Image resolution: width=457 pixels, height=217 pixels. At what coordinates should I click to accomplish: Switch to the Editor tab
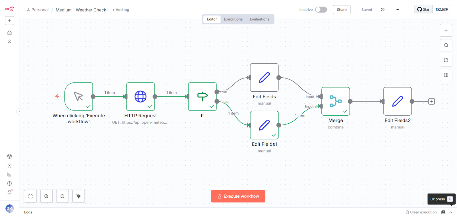[212, 19]
